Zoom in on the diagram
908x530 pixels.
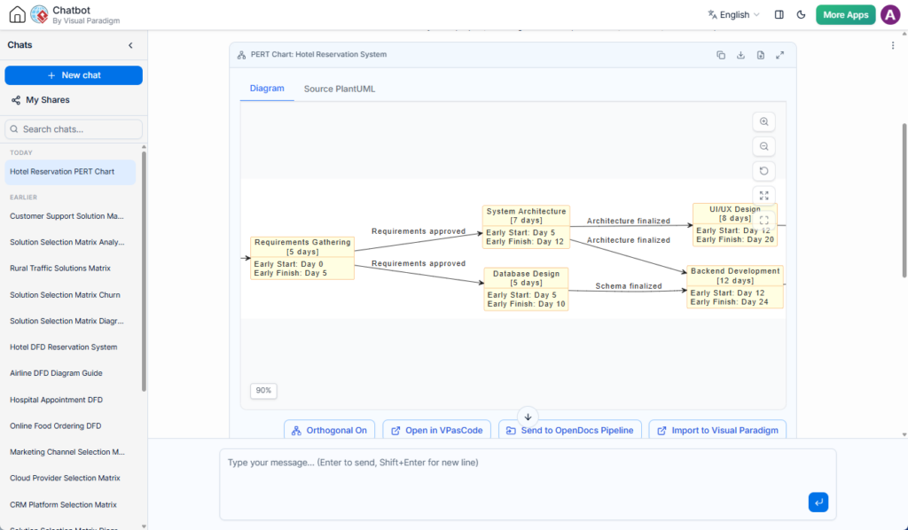pos(763,122)
